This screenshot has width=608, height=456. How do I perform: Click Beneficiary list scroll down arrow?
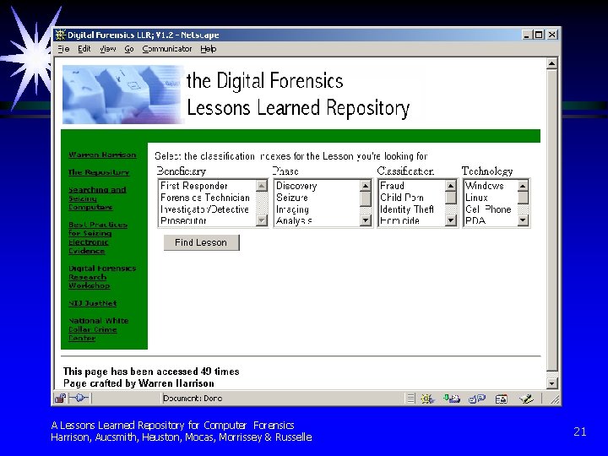tap(262, 220)
